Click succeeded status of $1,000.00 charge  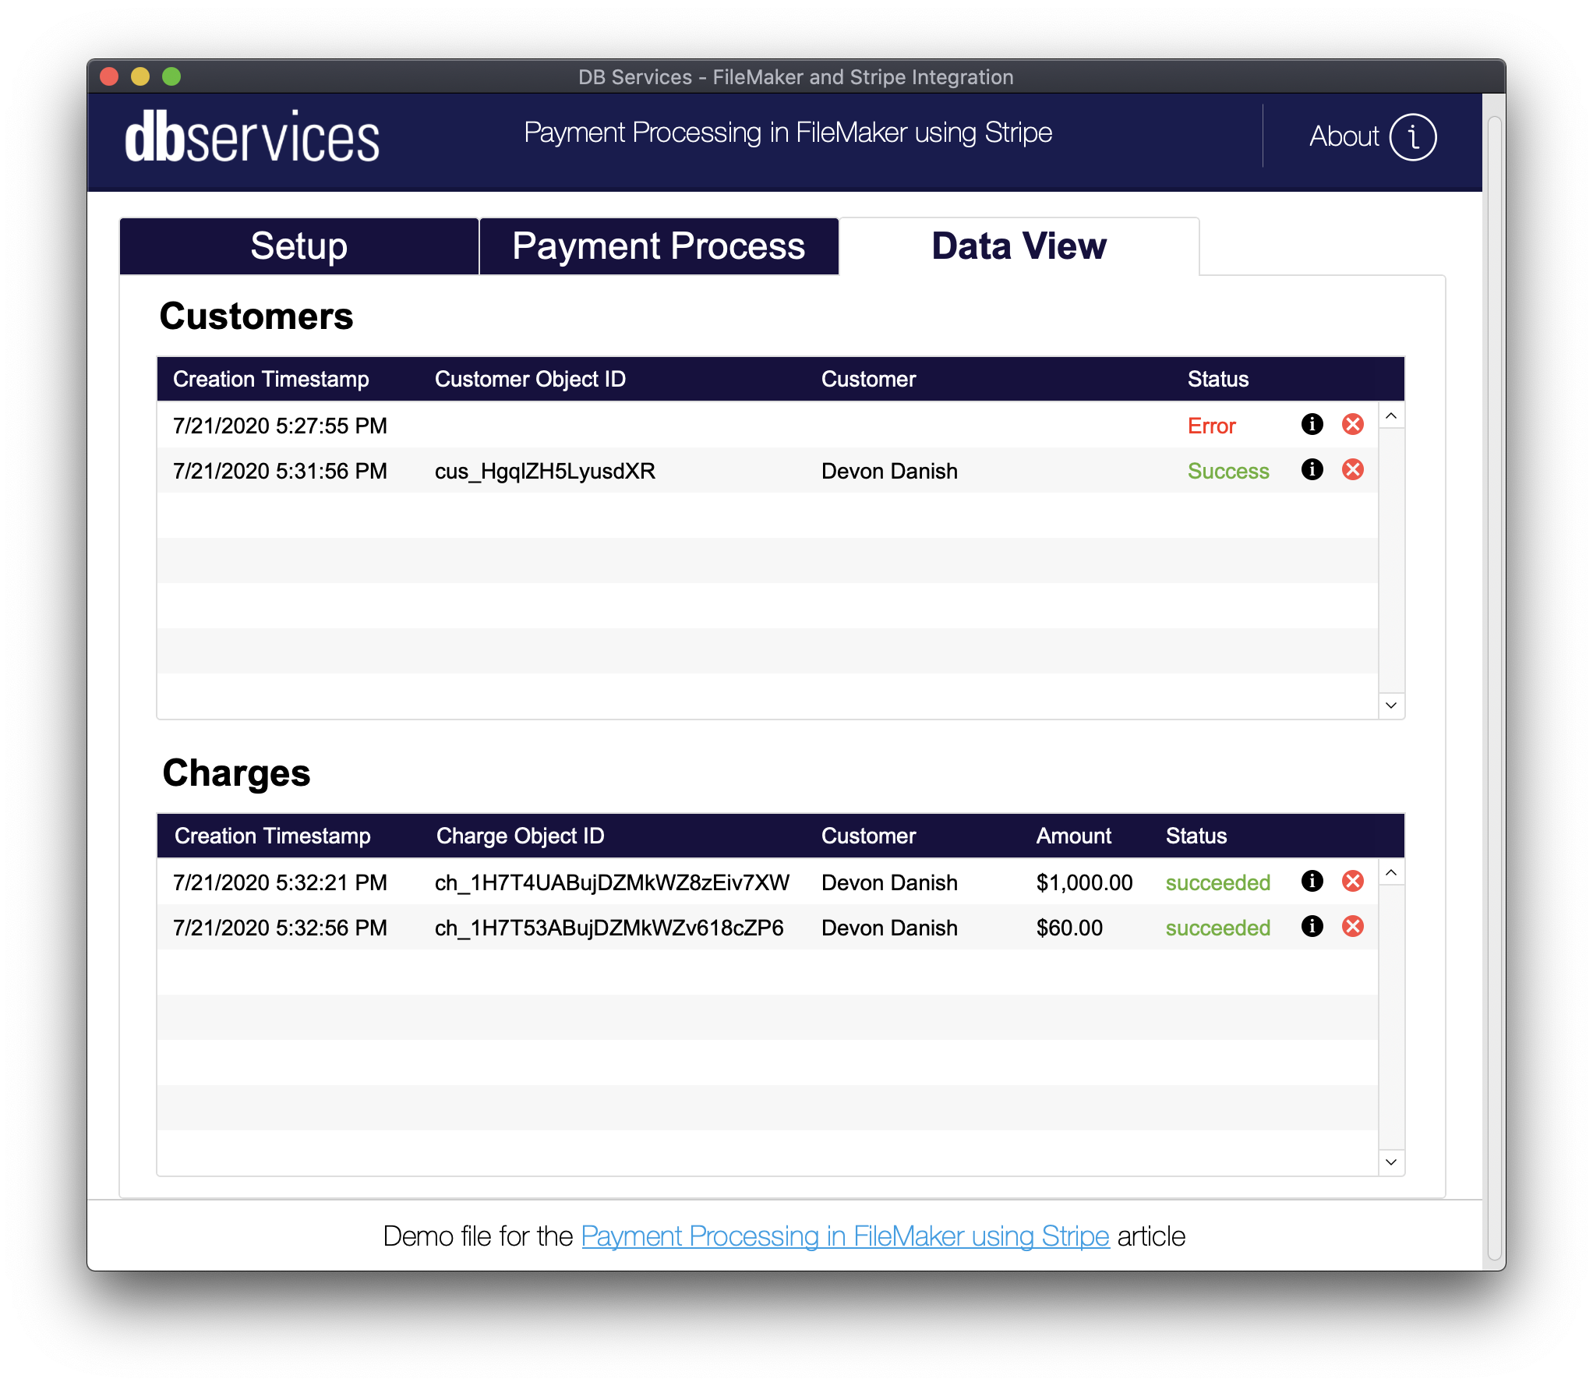(1217, 882)
